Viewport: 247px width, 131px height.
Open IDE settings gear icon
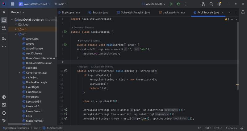tap(219, 4)
